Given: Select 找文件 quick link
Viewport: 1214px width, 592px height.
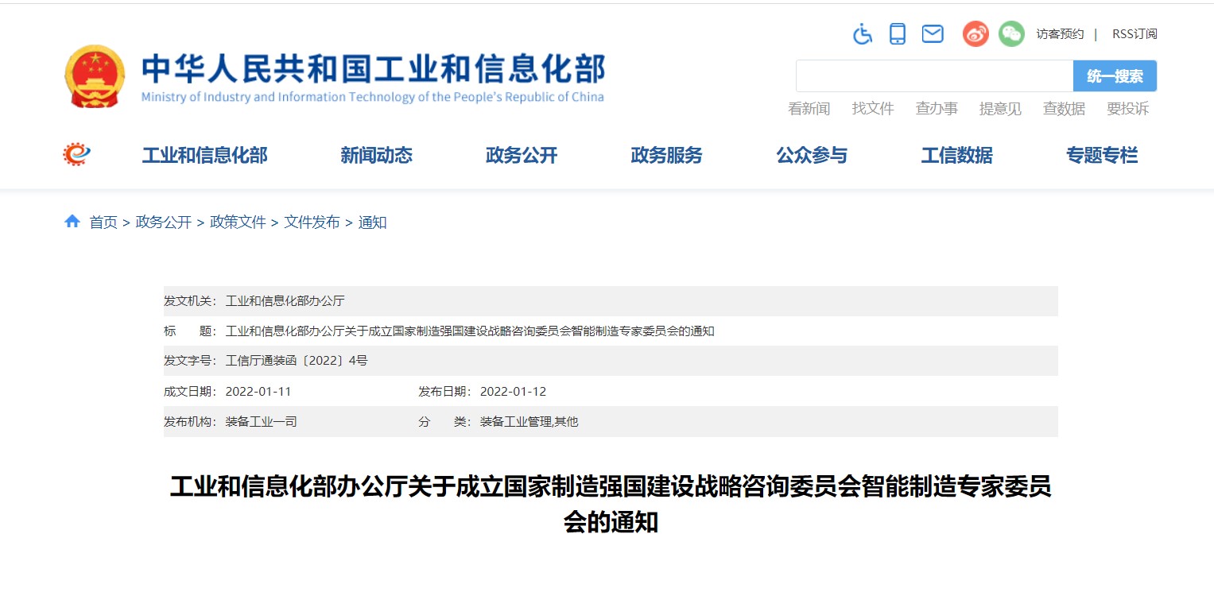Looking at the screenshot, I should tap(873, 109).
